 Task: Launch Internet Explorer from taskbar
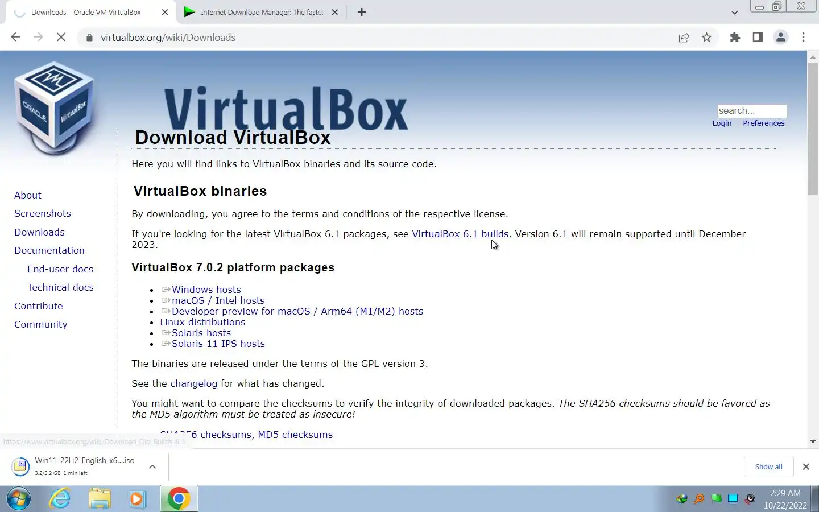tap(60, 499)
